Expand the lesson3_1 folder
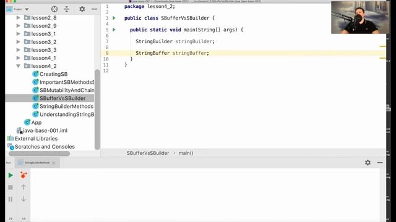Screen dimensions: 396x222 (18, 34)
